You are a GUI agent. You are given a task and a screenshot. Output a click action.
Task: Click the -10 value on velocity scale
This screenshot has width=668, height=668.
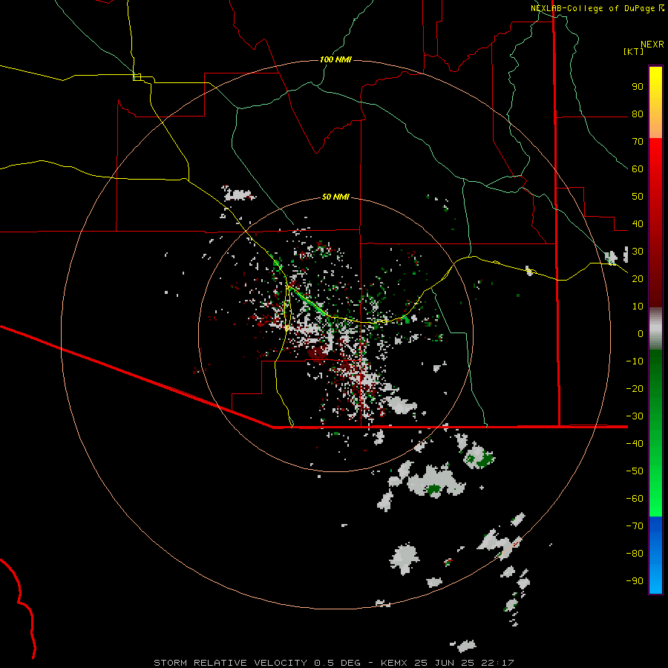coord(635,361)
